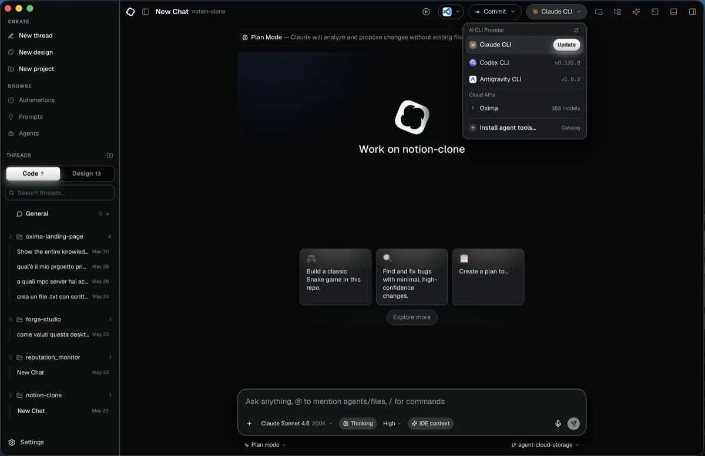Open project in VS Code icon
Screen dimensions: 705x456
pyautogui.click(x=447, y=12)
